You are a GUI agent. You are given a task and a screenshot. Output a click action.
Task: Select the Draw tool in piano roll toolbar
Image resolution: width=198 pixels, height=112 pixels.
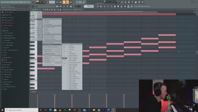43,10
